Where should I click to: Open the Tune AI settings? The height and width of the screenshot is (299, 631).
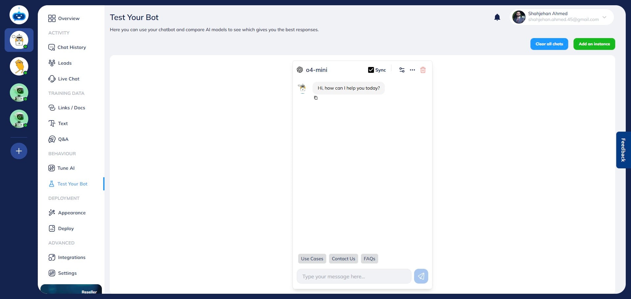point(66,168)
